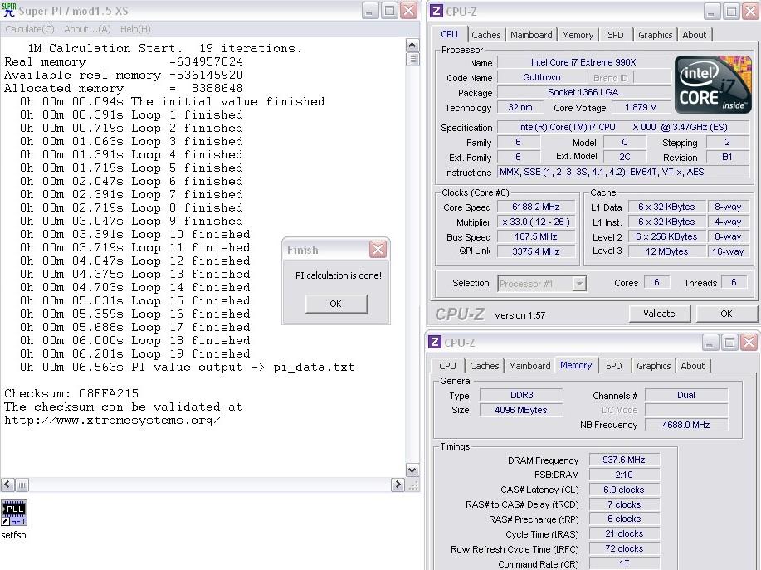Open the Calculate(C) menu in Super PI

(30, 29)
